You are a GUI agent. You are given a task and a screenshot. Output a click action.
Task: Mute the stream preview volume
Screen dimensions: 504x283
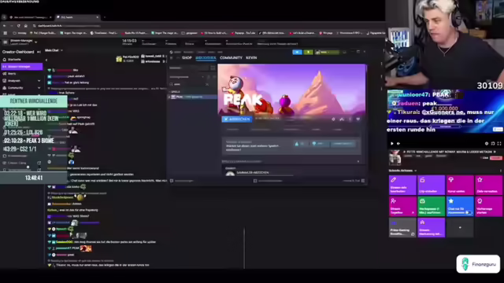pyautogui.click(x=398, y=143)
